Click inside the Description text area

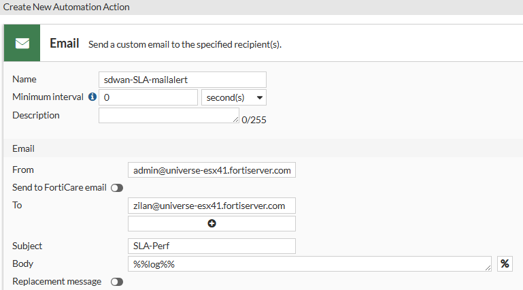pyautogui.click(x=165, y=115)
